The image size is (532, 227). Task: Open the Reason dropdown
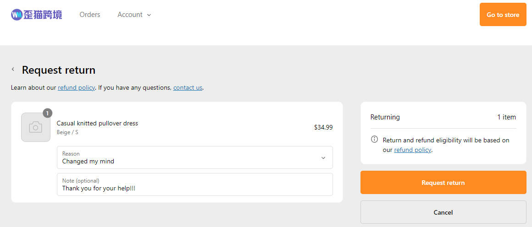tap(195, 157)
